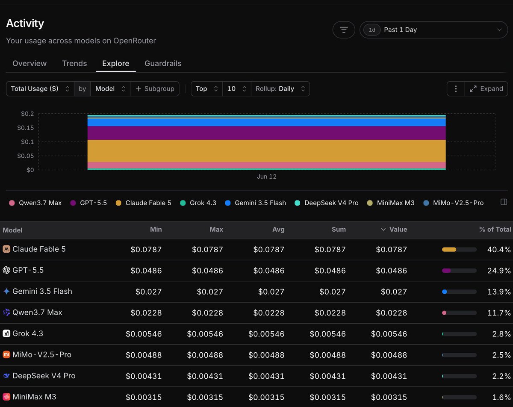
Task: Open the Top ranking dropdown
Action: tap(207, 88)
